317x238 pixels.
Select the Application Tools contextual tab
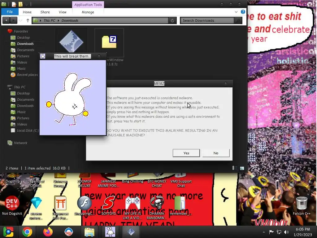point(88,4)
